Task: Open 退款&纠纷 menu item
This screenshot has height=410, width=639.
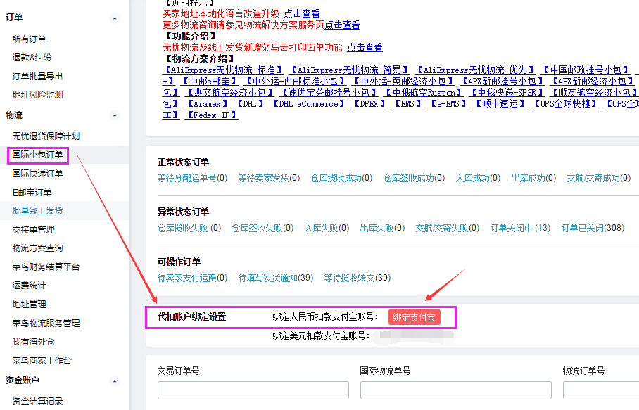Action: point(32,58)
